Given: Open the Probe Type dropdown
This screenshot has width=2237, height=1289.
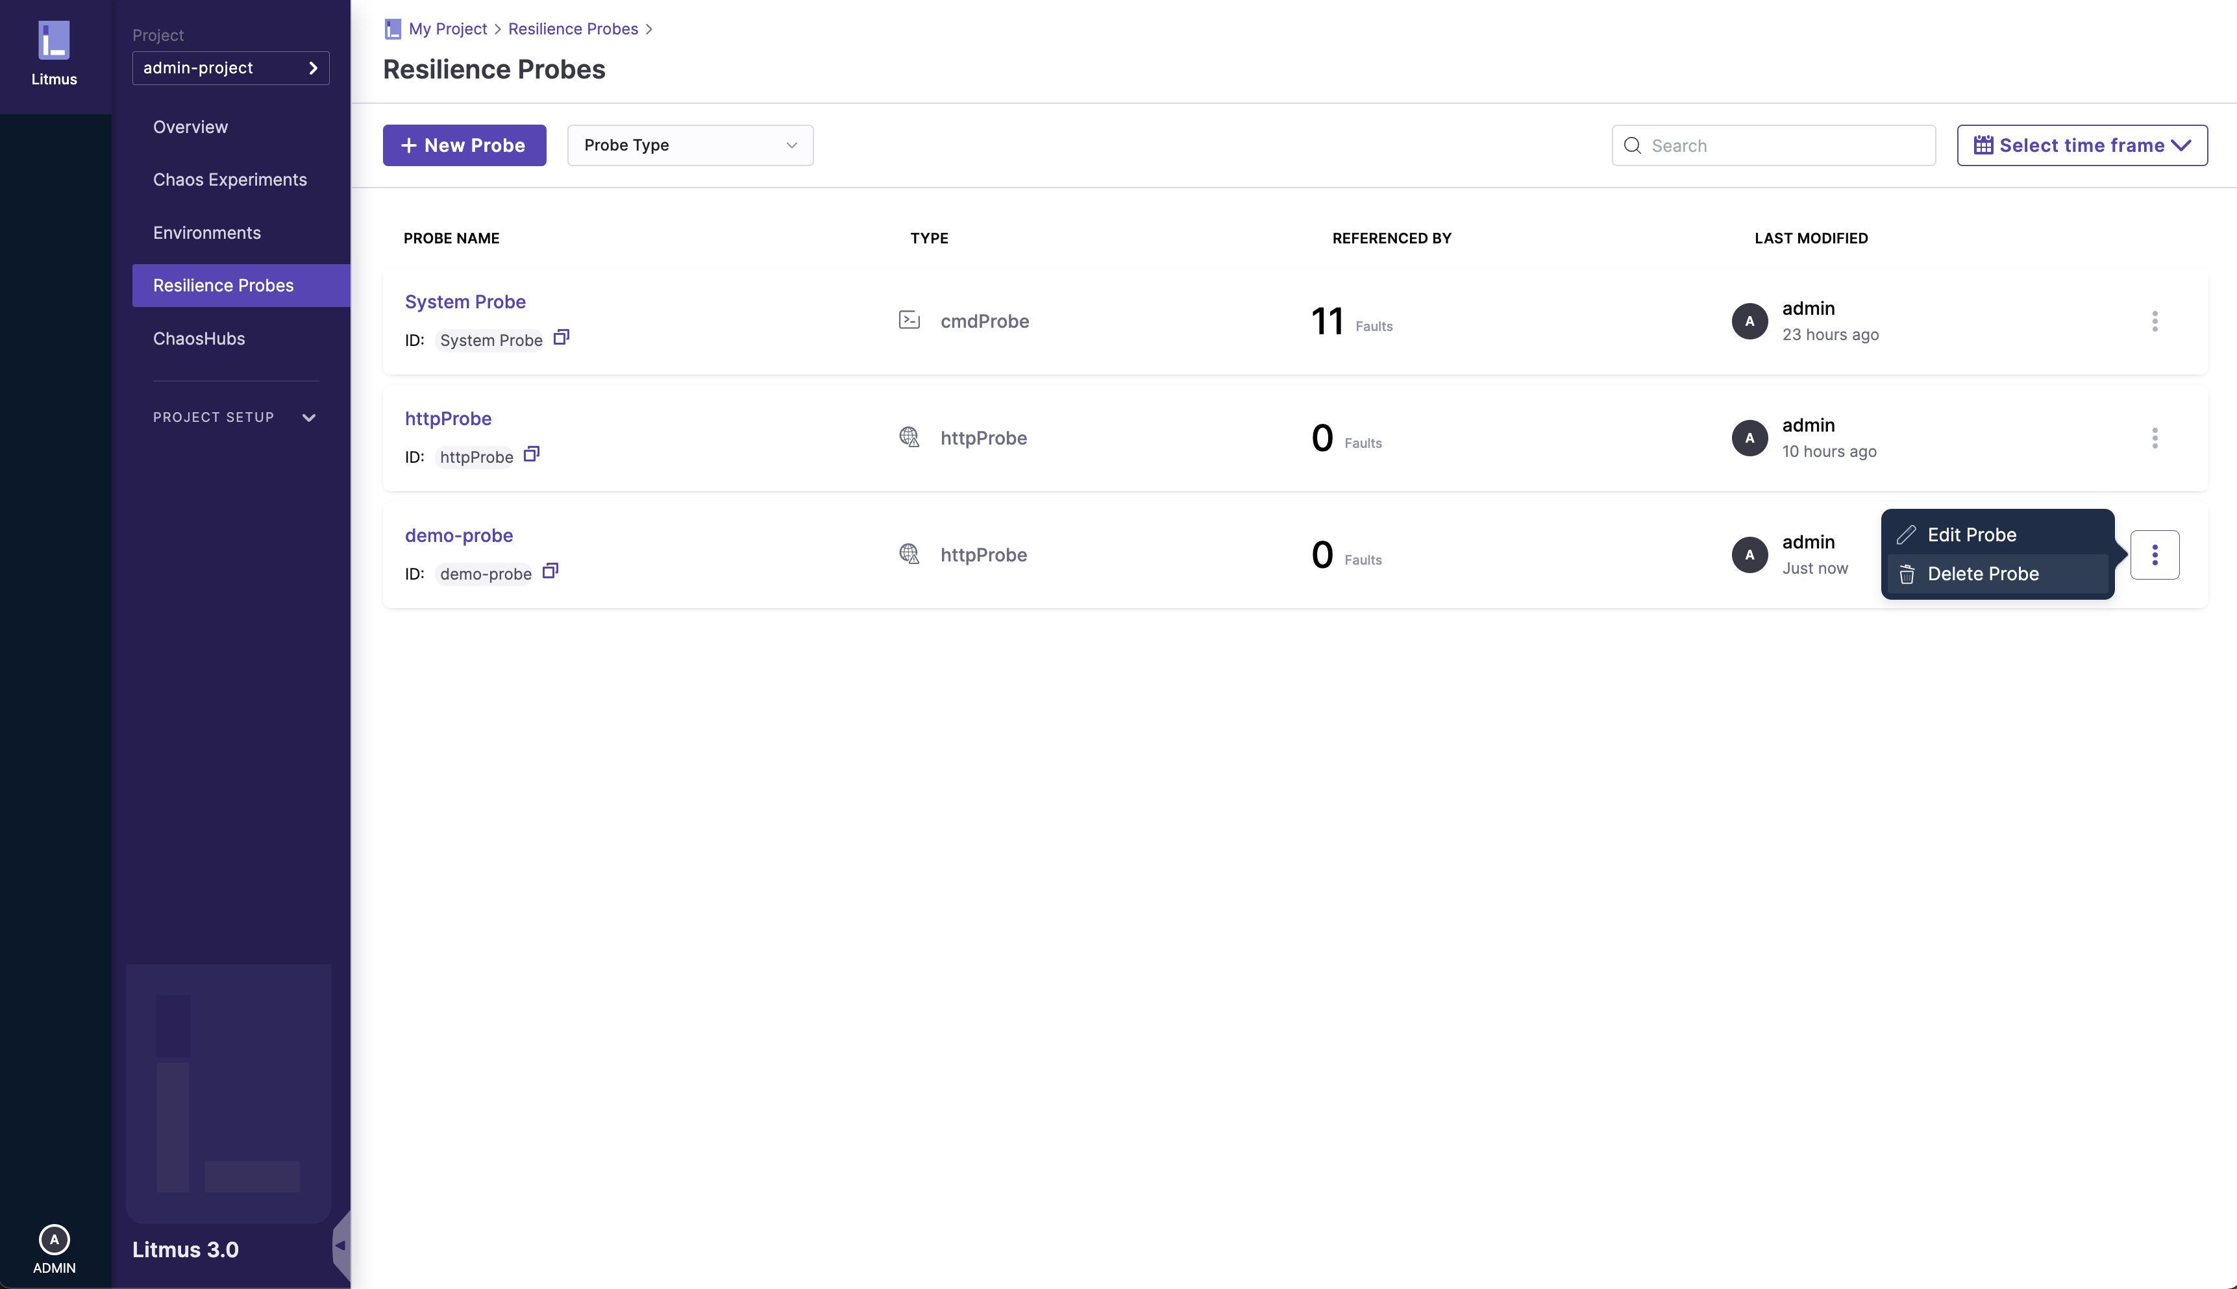Looking at the screenshot, I should 689,145.
